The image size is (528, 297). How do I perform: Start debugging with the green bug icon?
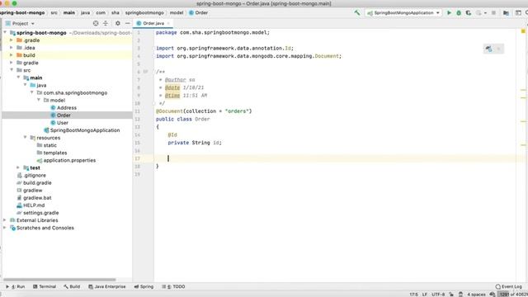[x=459, y=13]
